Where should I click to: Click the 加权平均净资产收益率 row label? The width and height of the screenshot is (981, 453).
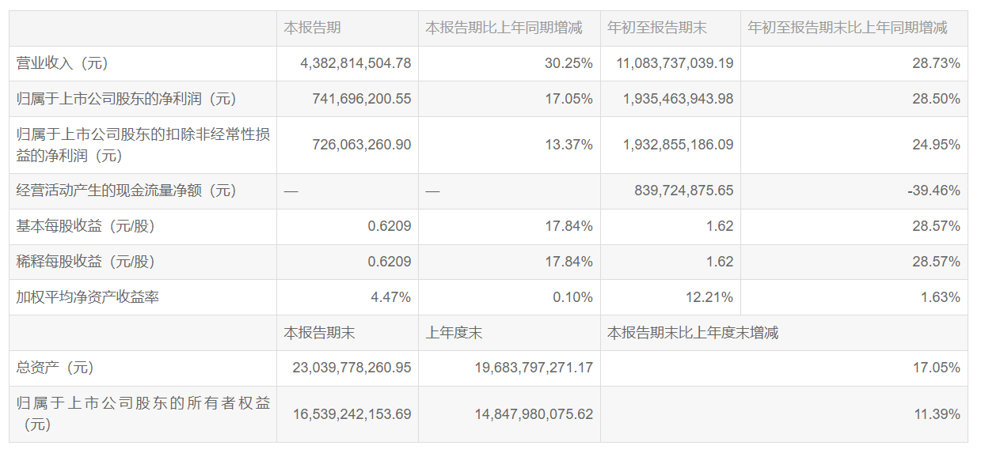pyautogui.click(x=88, y=297)
